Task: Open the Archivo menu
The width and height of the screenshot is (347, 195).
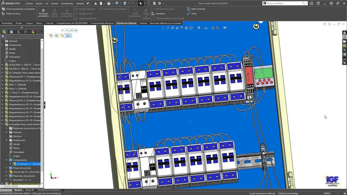Action: 29,4
